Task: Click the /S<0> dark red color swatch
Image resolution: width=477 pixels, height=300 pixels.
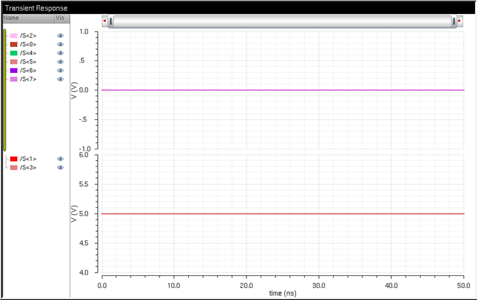Action: pyautogui.click(x=13, y=44)
